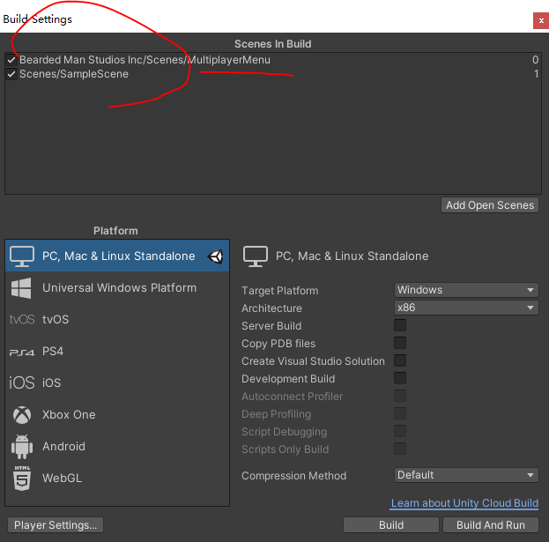Screen dimensions: 549x542
Task: Select PS4 in the platform list
Action: pyautogui.click(x=117, y=351)
